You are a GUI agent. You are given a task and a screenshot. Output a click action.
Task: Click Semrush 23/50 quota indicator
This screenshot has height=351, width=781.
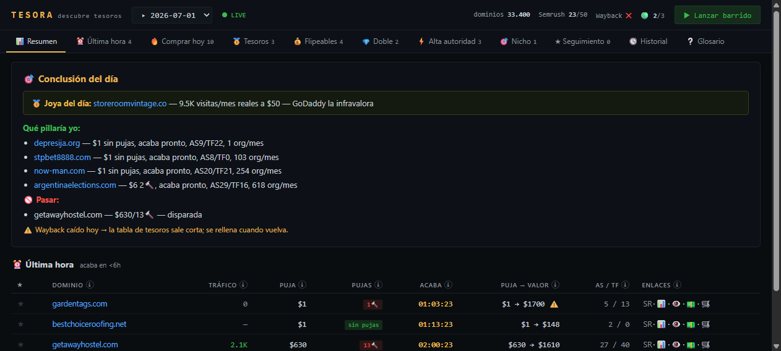click(x=563, y=15)
